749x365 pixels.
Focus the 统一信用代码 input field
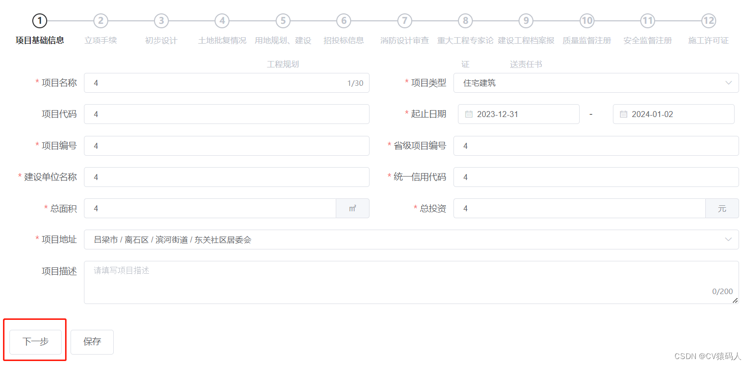click(x=596, y=177)
